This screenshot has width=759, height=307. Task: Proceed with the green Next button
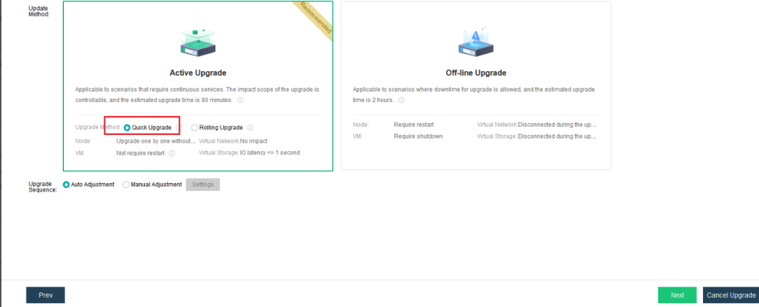coord(677,295)
